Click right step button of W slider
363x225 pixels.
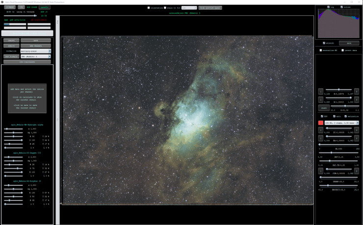point(357,100)
